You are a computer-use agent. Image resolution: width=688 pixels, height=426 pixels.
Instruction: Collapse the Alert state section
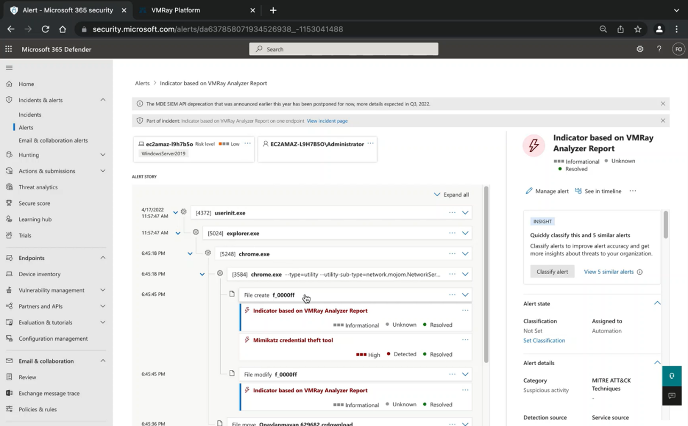click(657, 303)
